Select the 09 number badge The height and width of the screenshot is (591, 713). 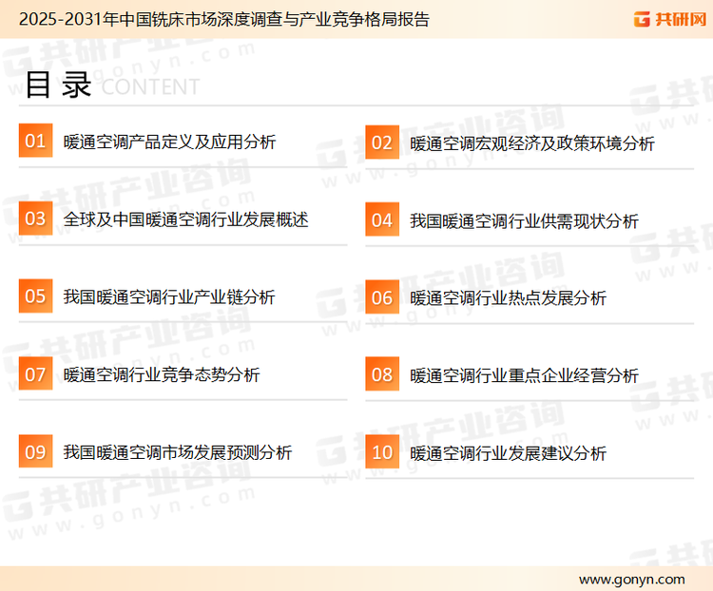pos(35,452)
